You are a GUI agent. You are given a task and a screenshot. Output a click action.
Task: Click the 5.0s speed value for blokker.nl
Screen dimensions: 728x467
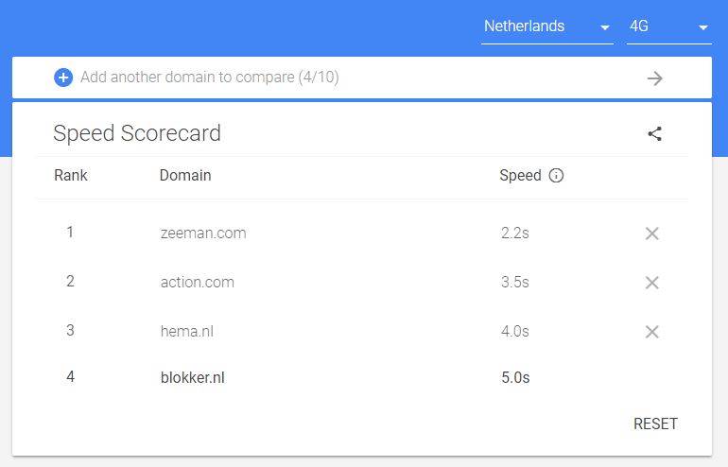click(515, 378)
